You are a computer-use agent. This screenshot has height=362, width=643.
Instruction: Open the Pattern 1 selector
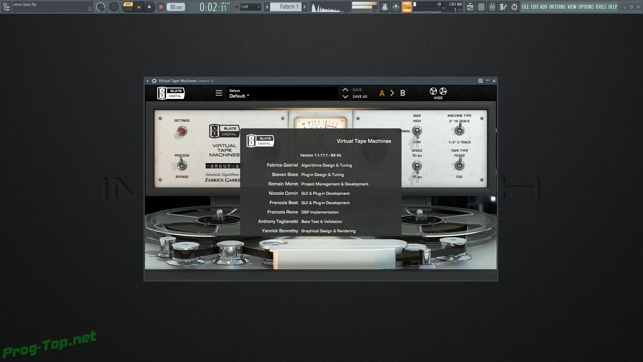click(x=286, y=7)
